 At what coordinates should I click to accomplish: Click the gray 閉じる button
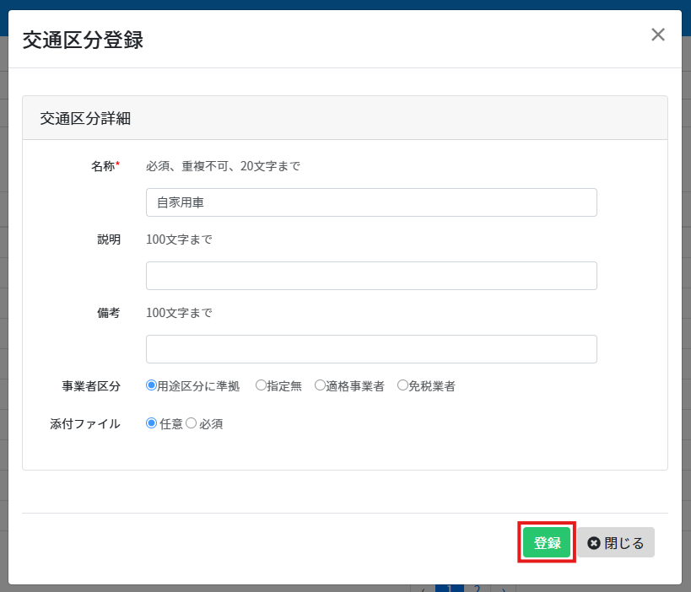(x=616, y=543)
